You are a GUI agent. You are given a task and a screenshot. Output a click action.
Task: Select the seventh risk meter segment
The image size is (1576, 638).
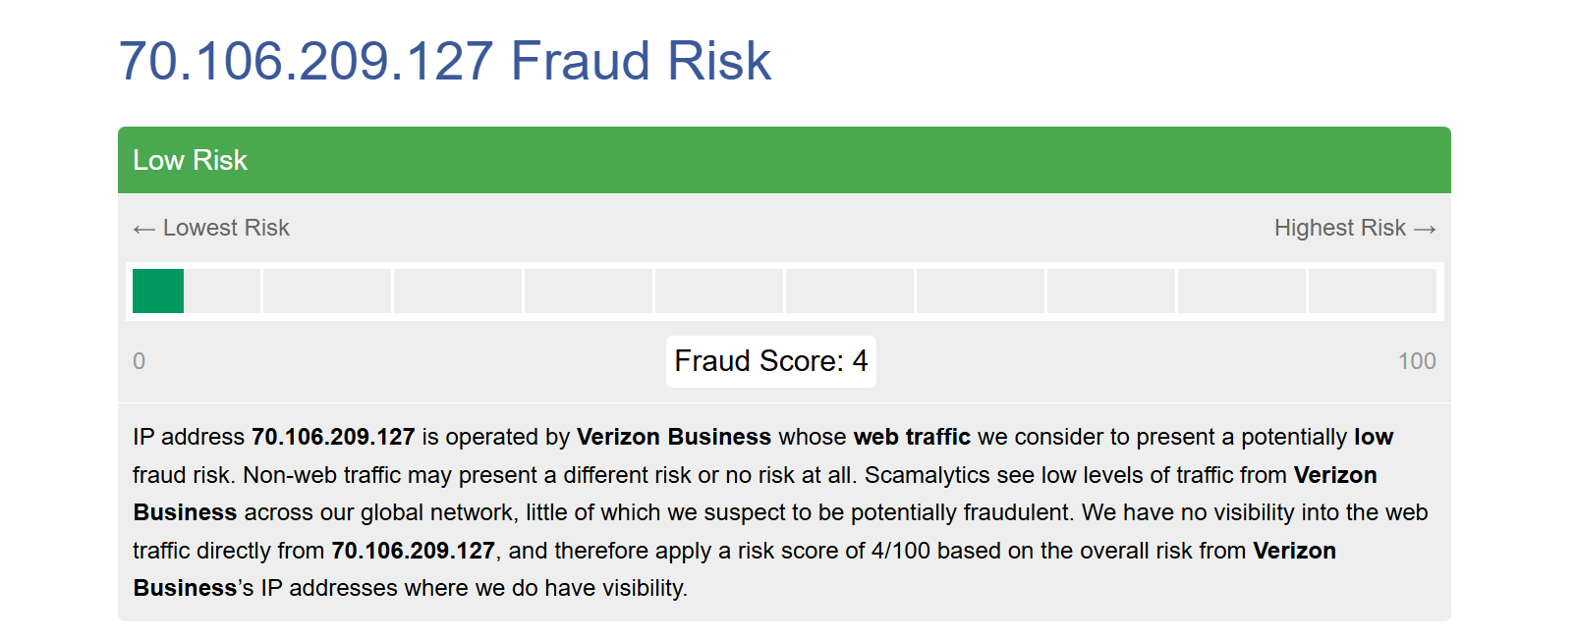(x=981, y=291)
